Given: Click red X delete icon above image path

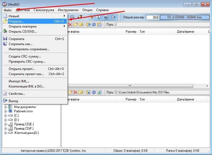Looking at the screenshot, I should [x=70, y=25].
